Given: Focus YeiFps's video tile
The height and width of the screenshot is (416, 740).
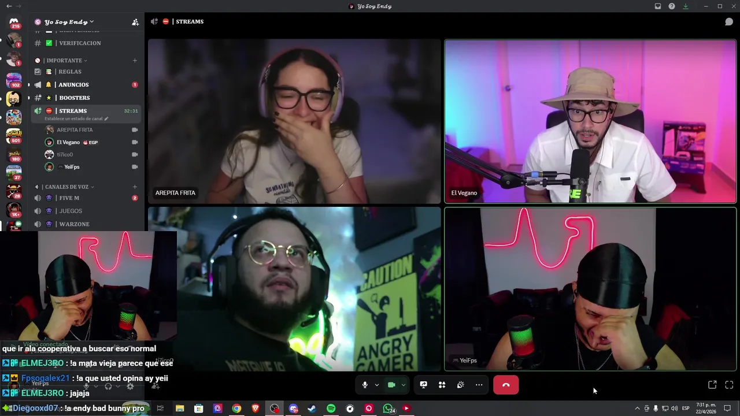Looking at the screenshot, I should tap(590, 289).
